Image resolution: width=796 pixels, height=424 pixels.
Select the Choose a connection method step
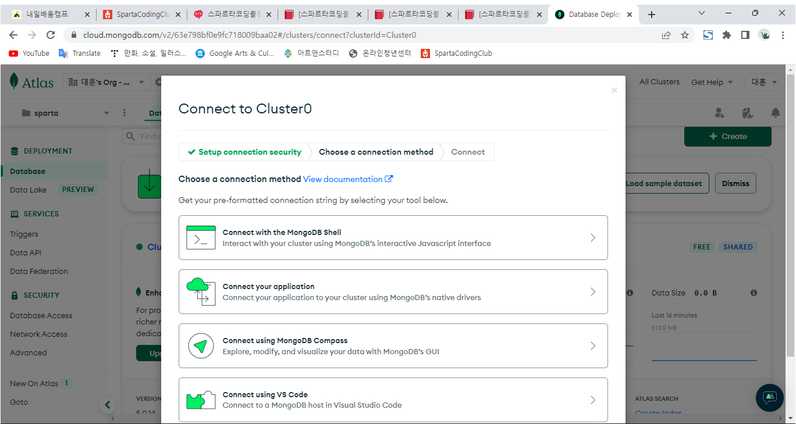pos(376,152)
